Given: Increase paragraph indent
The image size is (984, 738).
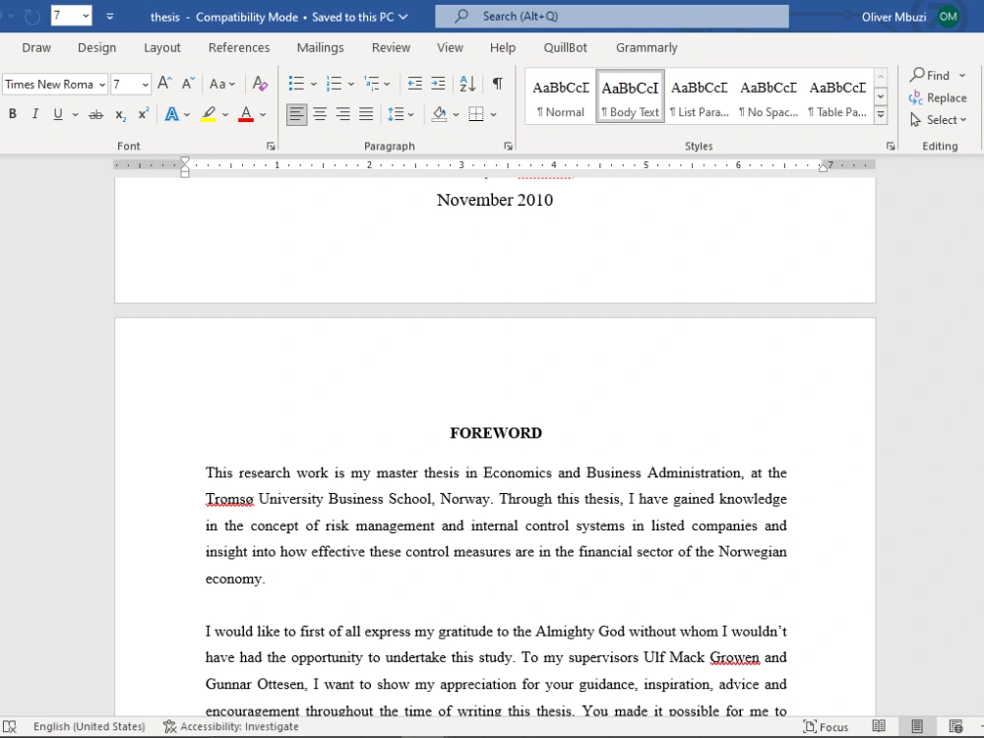Looking at the screenshot, I should tap(438, 84).
